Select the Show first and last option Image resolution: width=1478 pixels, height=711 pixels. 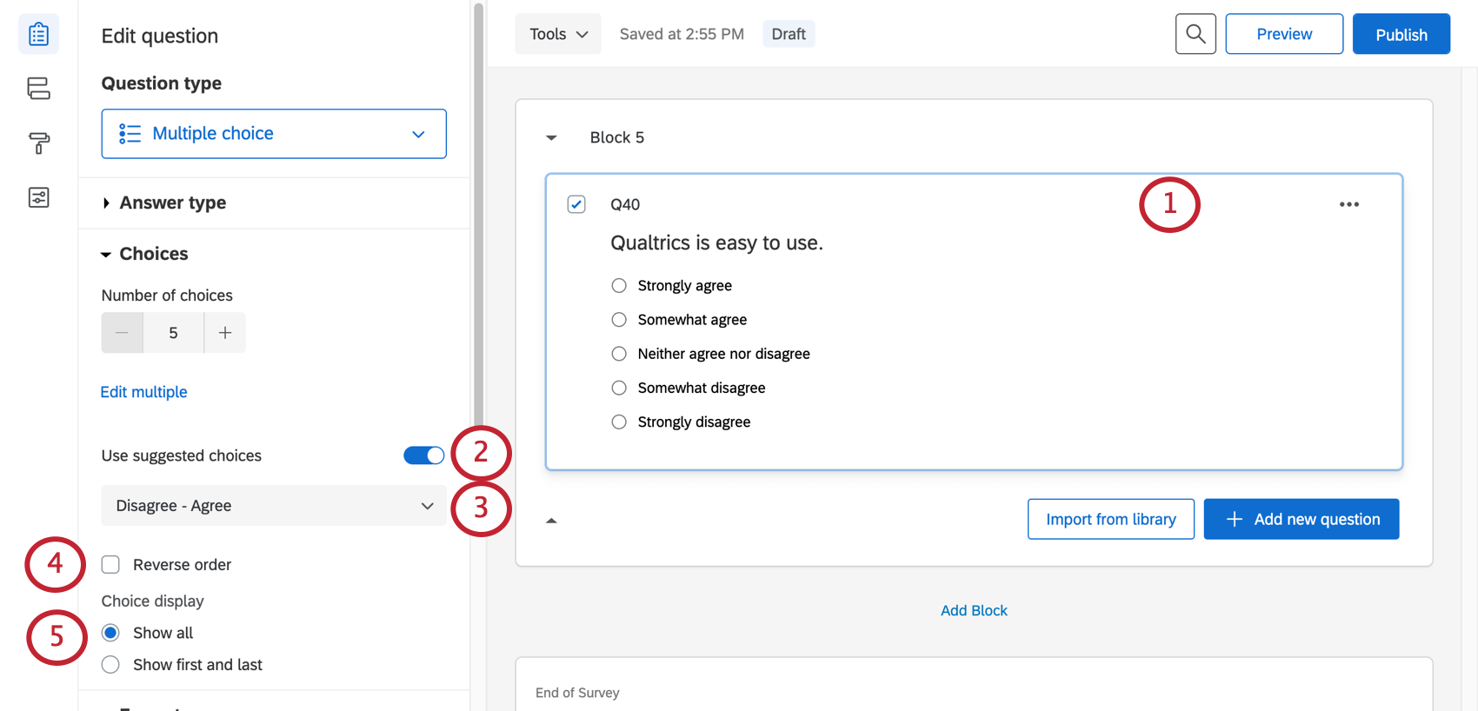point(110,664)
